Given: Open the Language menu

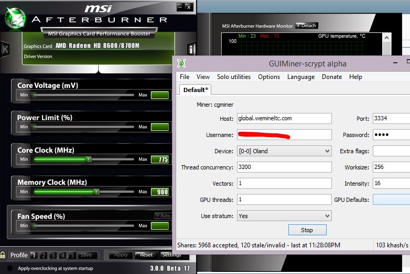Looking at the screenshot, I should (301, 77).
